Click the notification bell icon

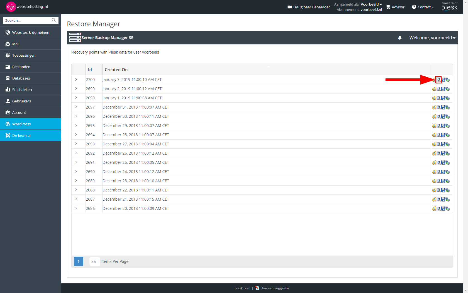click(400, 38)
